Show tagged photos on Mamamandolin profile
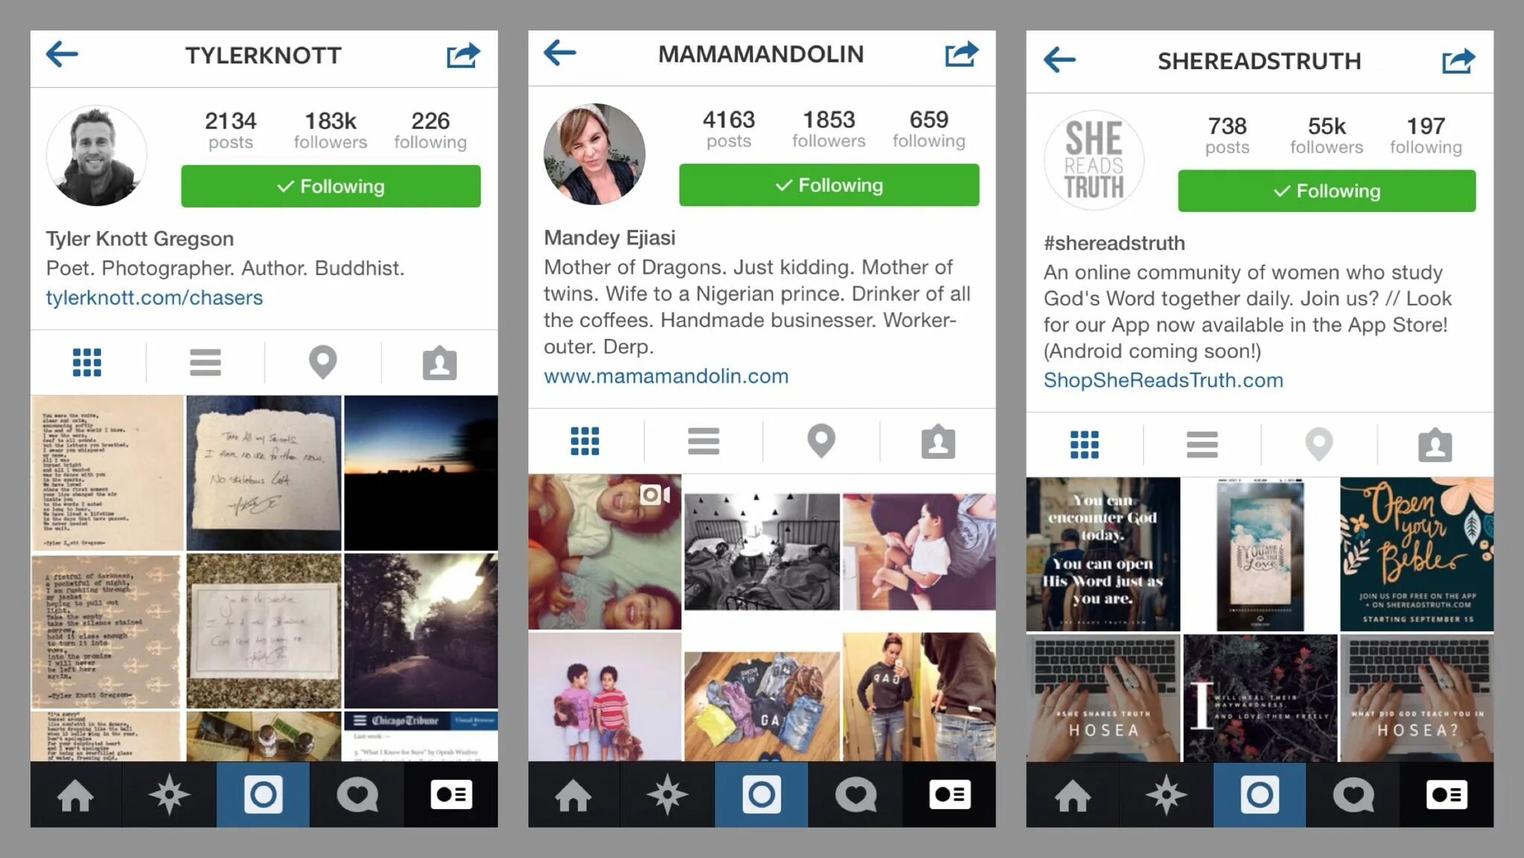 pyautogui.click(x=938, y=442)
